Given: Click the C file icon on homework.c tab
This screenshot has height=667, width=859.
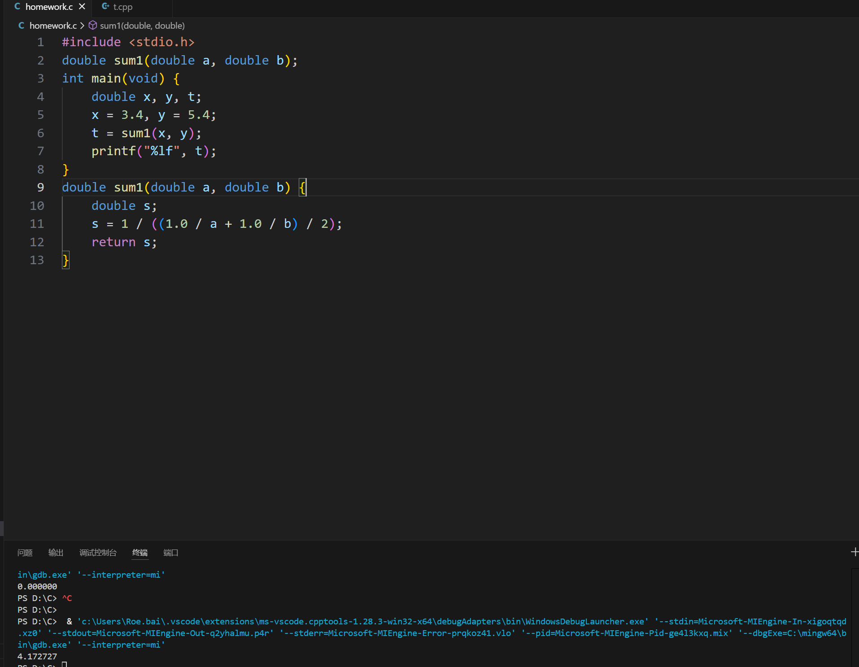Looking at the screenshot, I should pos(17,7).
